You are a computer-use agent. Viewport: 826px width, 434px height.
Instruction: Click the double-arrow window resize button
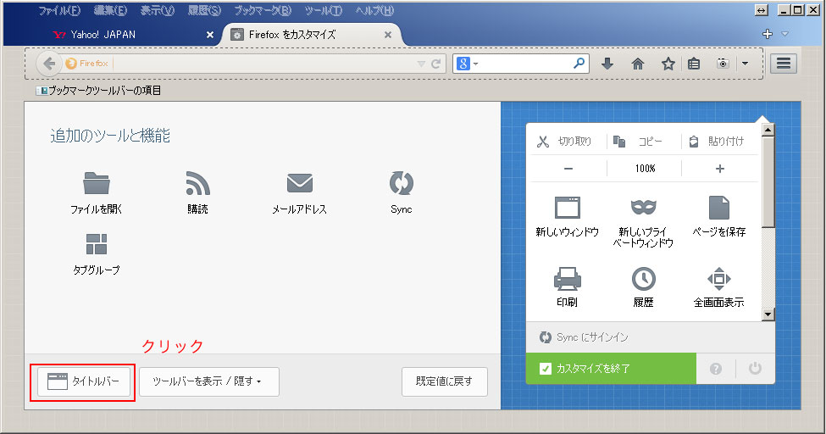[x=762, y=10]
